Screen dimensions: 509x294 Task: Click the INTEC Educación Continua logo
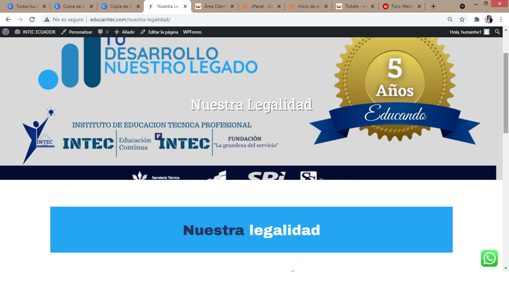pyautogui.click(x=107, y=143)
